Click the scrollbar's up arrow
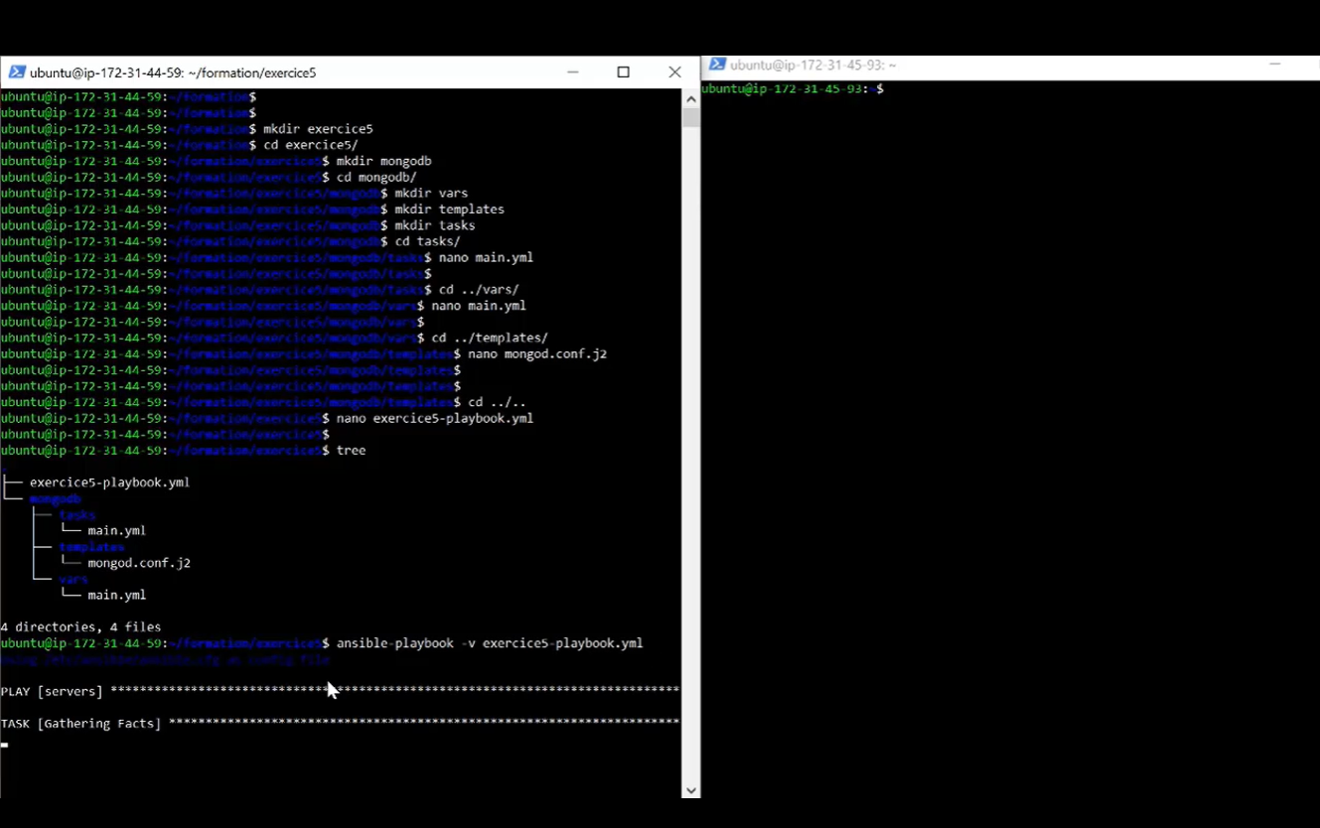 pyautogui.click(x=690, y=97)
